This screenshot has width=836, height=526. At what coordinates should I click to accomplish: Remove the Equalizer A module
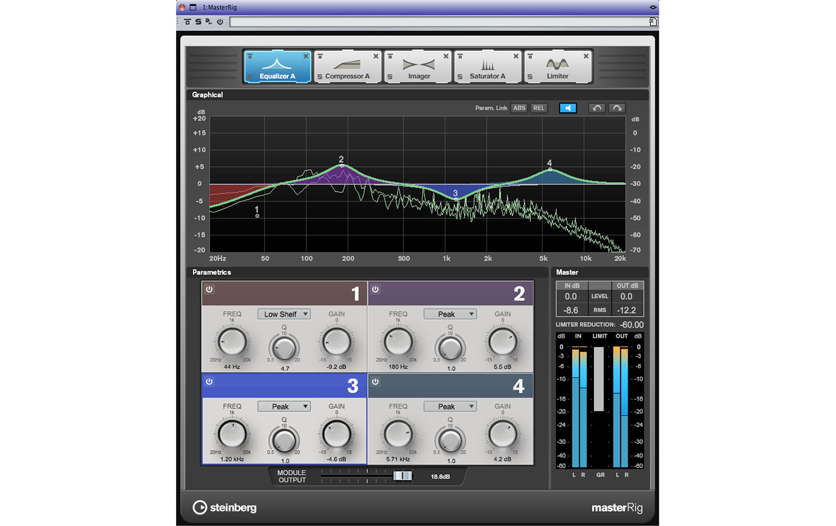(306, 56)
